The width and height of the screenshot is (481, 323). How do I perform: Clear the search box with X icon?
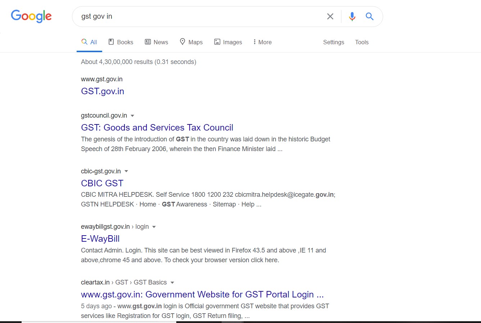click(330, 17)
